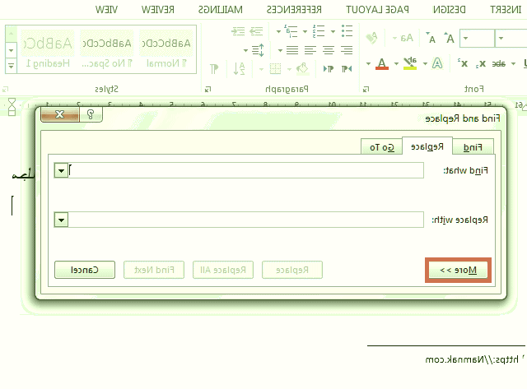Switch to the Find tab
This screenshot has width=527, height=389.
click(473, 147)
